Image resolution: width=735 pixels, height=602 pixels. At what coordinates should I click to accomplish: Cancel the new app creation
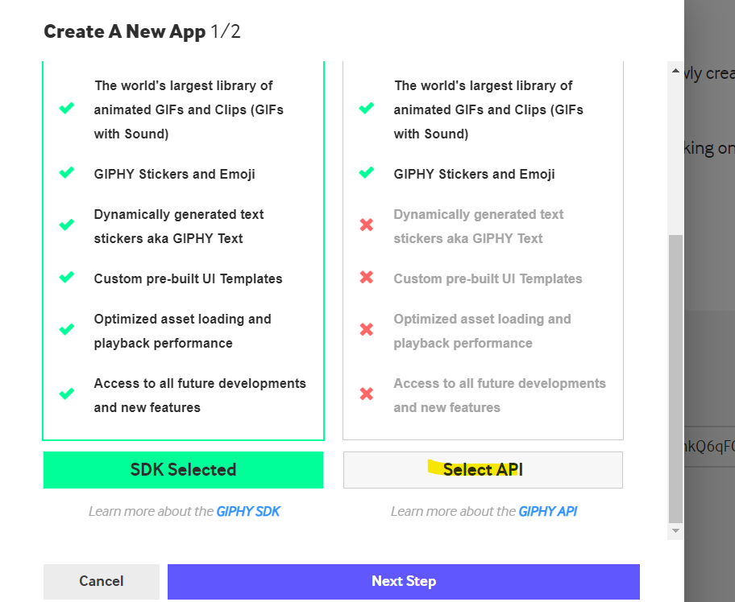coord(101,581)
